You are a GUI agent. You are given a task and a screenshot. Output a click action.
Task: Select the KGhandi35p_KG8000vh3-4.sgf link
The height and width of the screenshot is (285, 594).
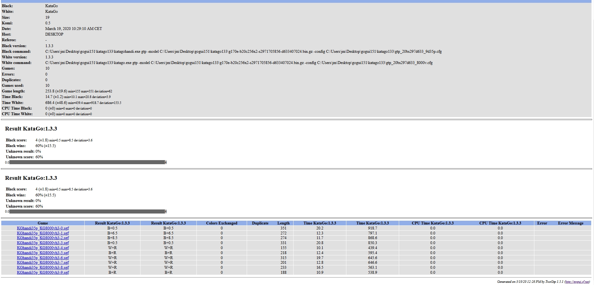coord(43,248)
